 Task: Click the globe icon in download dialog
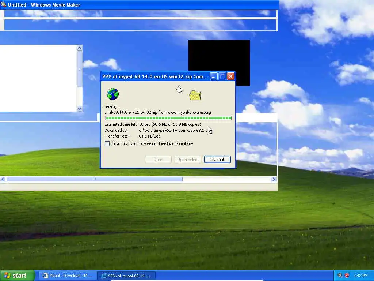click(113, 94)
